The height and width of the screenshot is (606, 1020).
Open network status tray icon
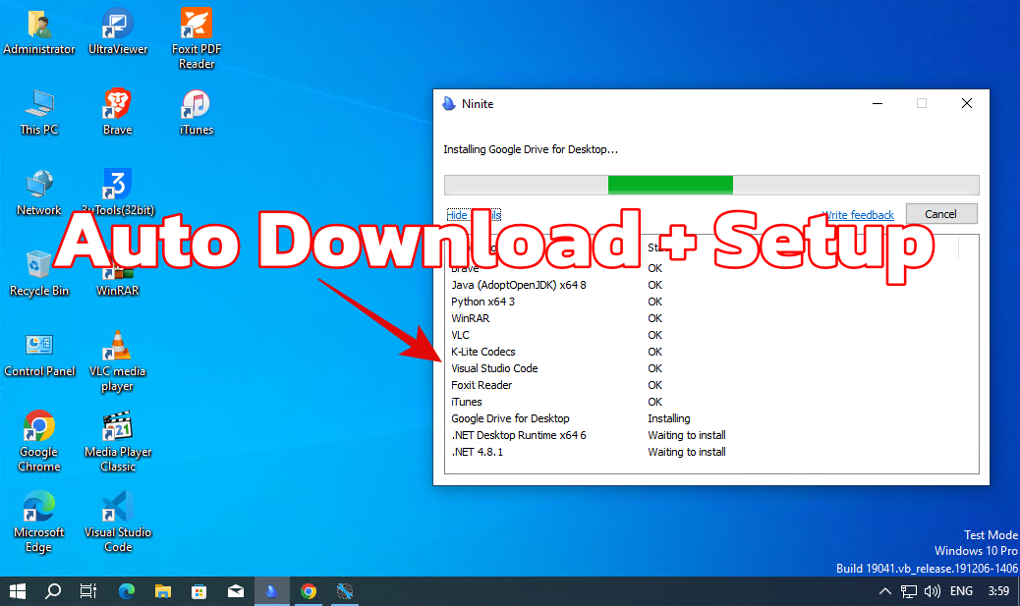[909, 591]
